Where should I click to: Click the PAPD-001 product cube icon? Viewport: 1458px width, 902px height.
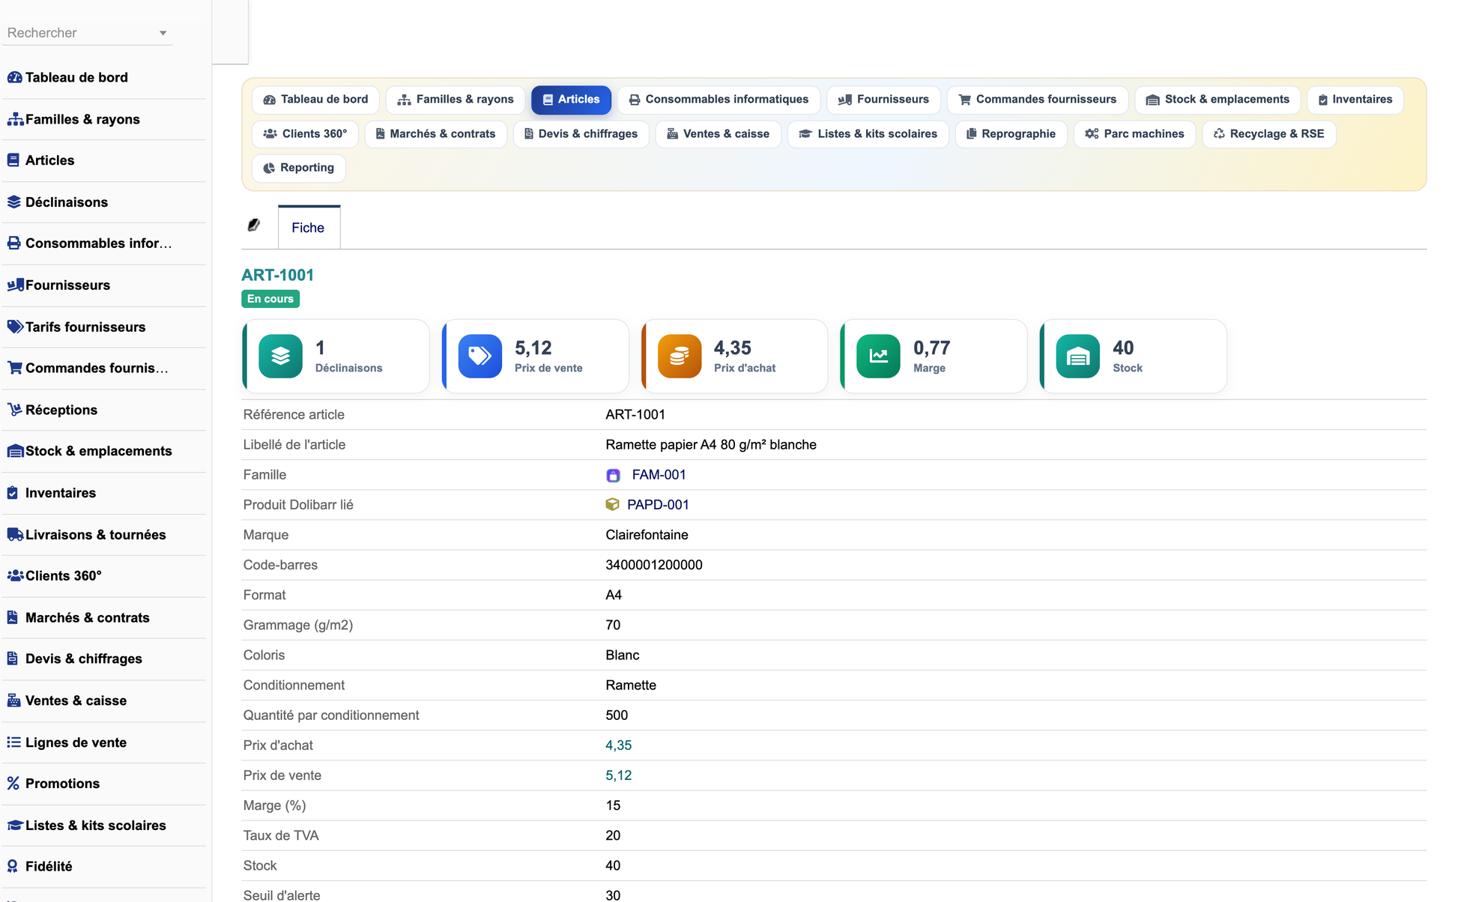tap(612, 504)
